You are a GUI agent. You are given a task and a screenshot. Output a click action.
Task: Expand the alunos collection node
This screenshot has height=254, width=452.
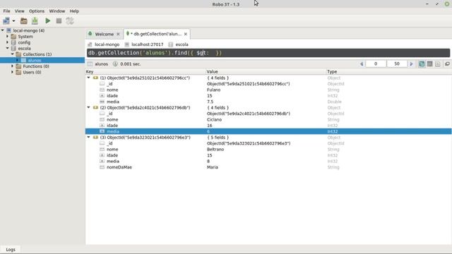click(17, 60)
